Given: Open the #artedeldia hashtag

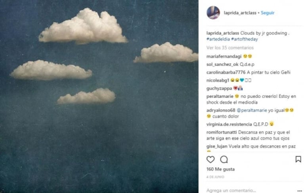Looking at the screenshot, I should 218,40.
